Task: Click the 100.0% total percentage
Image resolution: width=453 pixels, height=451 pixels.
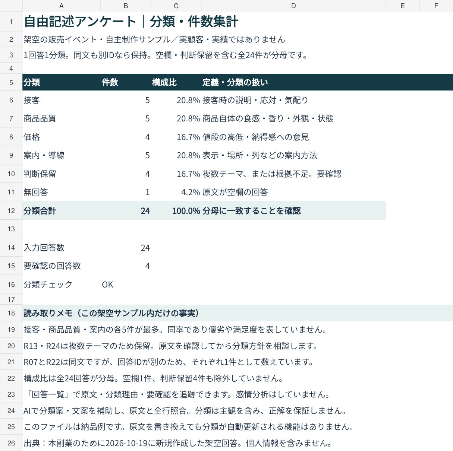Action: (176, 211)
